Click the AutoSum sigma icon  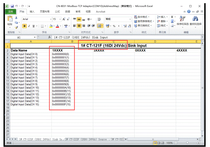[x=172, y=17]
